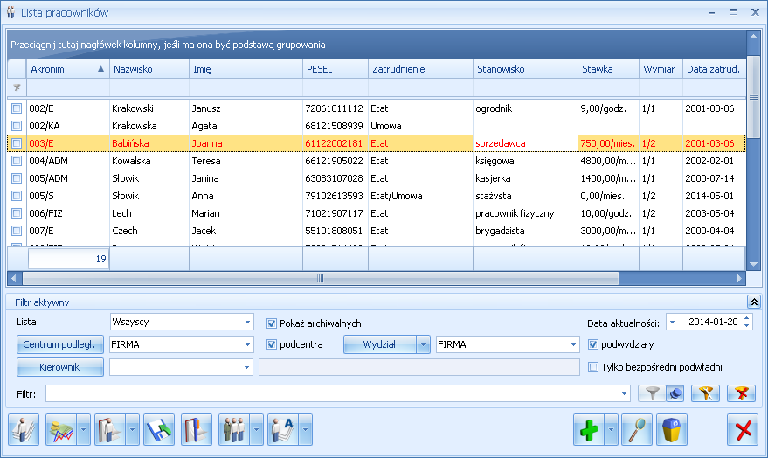Open selected employee with the magnifier icon
Viewport: 768px width, 458px height.
[637, 429]
